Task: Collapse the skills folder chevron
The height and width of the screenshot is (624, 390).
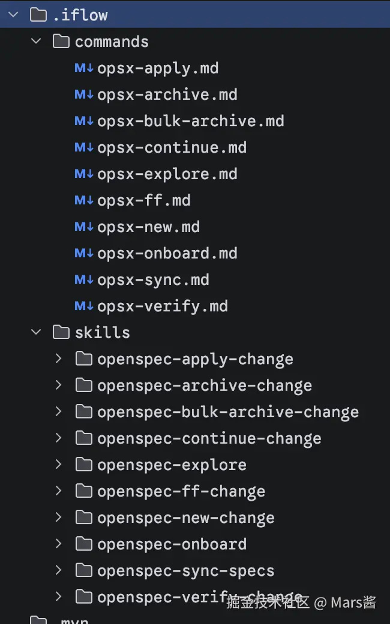Action: 36,332
